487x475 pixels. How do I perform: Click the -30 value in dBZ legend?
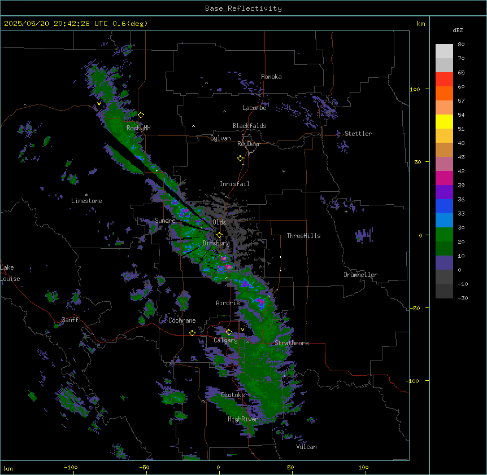pyautogui.click(x=463, y=298)
